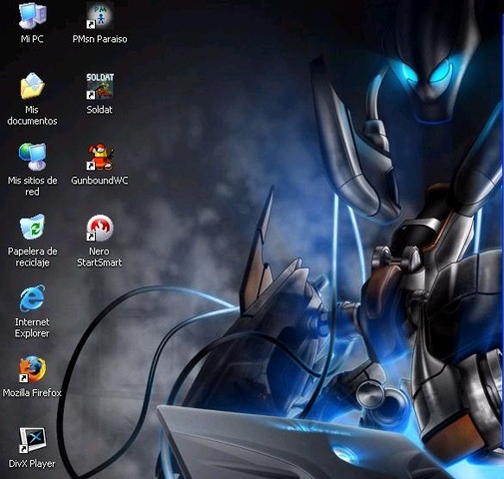Viewport: 504px width, 479px height.
Task: Click the "Nero StartSmart" label text
Action: click(100, 256)
